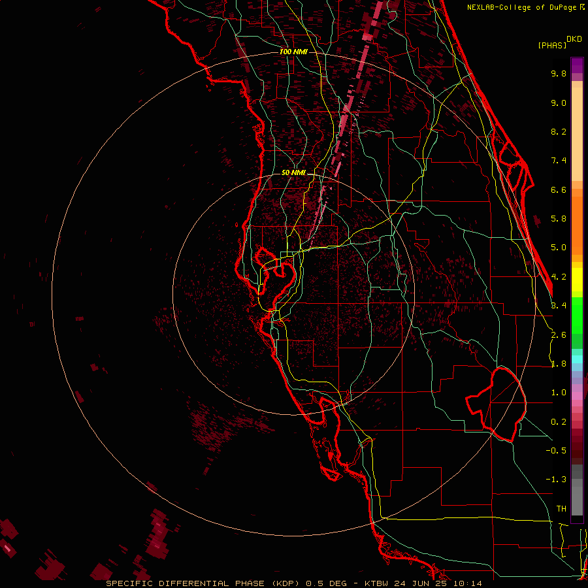Select the DKD legend title
The width and height of the screenshot is (588, 588).
574,39
